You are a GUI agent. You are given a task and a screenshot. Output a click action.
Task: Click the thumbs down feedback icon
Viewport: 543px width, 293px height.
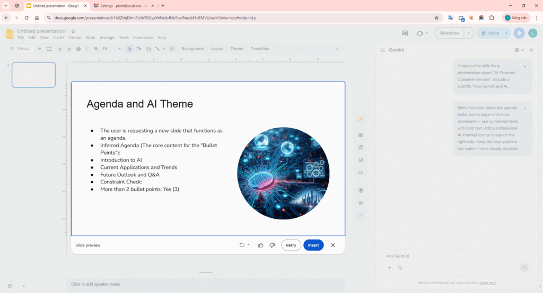[x=272, y=245]
